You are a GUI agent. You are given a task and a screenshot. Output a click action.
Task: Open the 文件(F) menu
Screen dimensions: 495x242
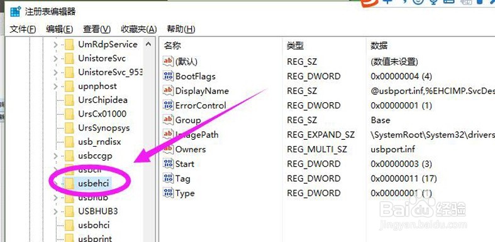pos(23,29)
